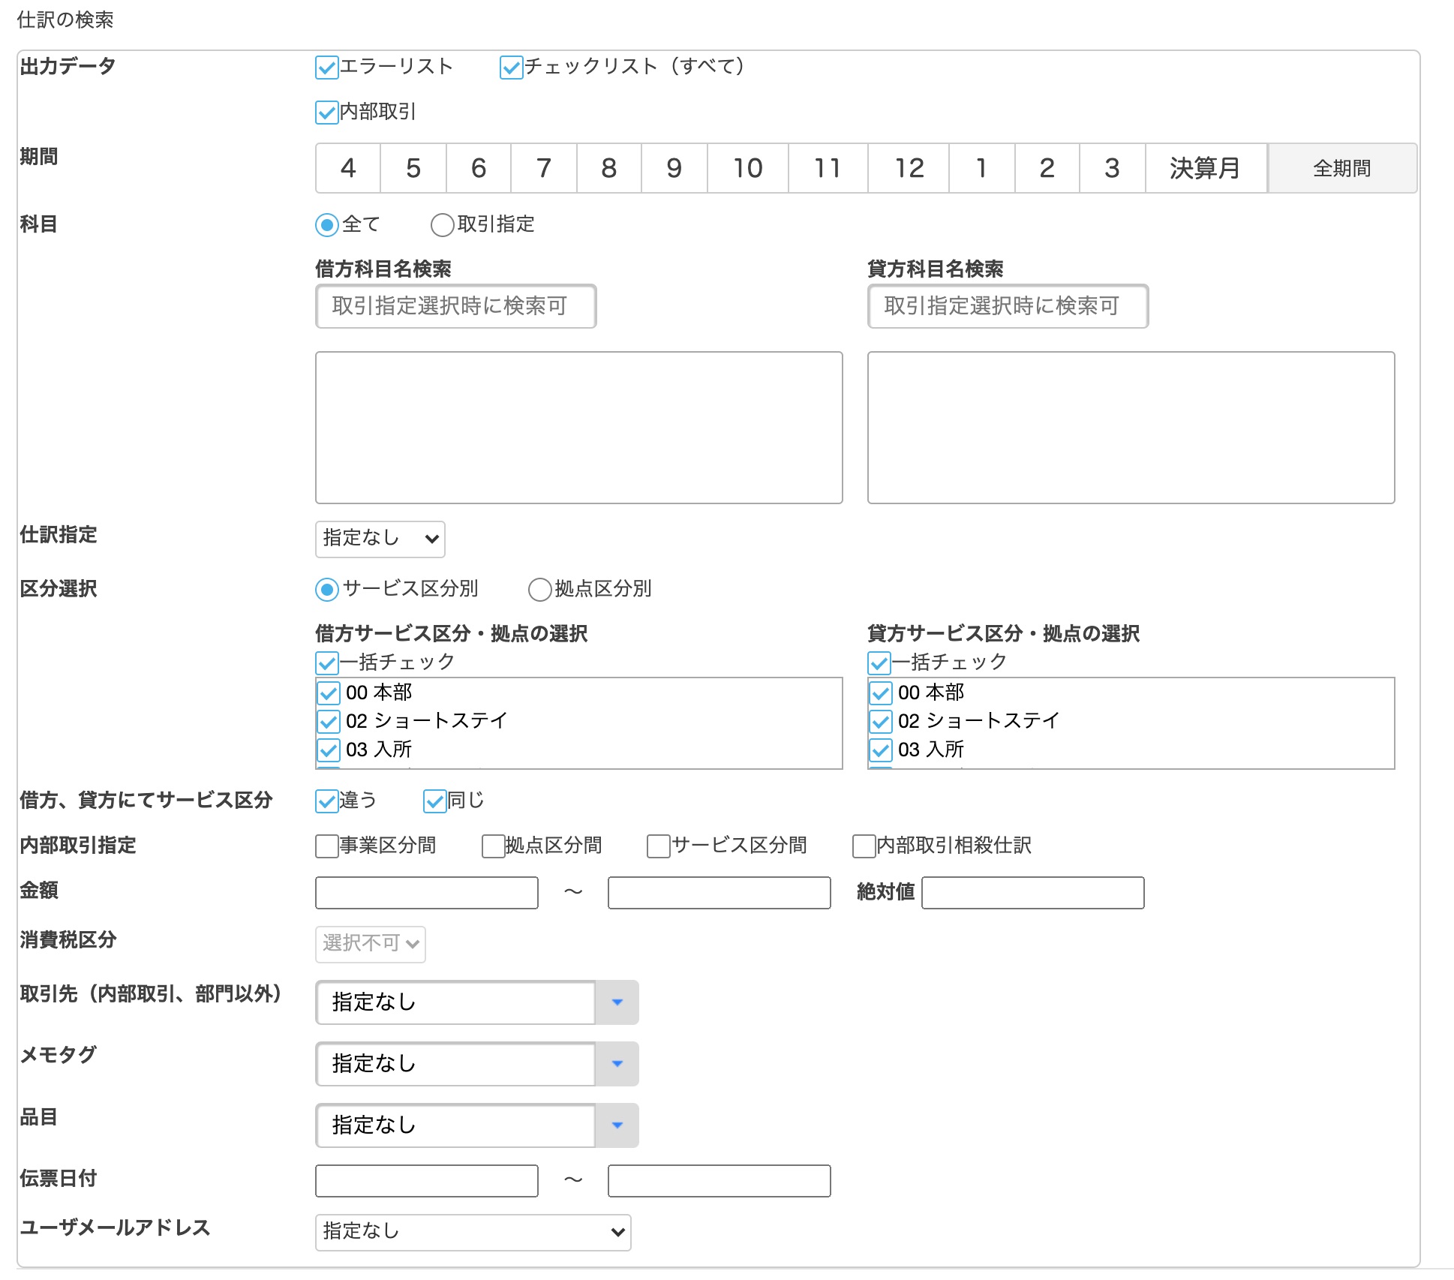The width and height of the screenshot is (1454, 1280).
Task: Select month 12 in period
Action: (909, 168)
